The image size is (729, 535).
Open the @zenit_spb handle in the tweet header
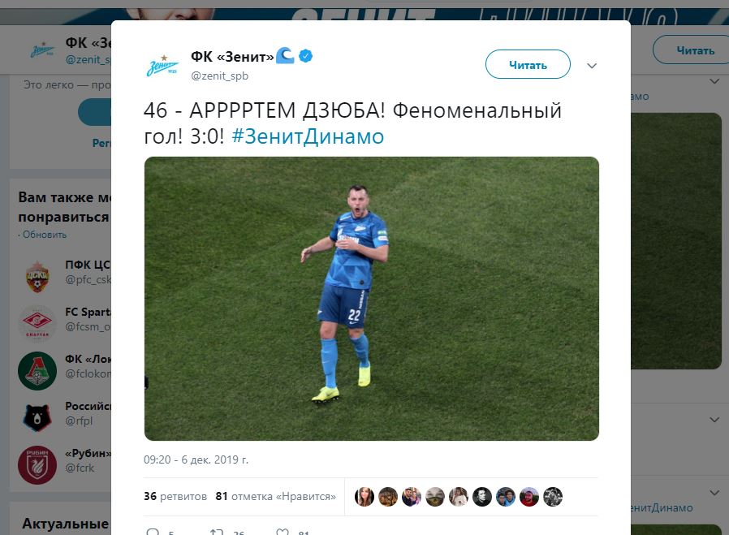(x=219, y=76)
